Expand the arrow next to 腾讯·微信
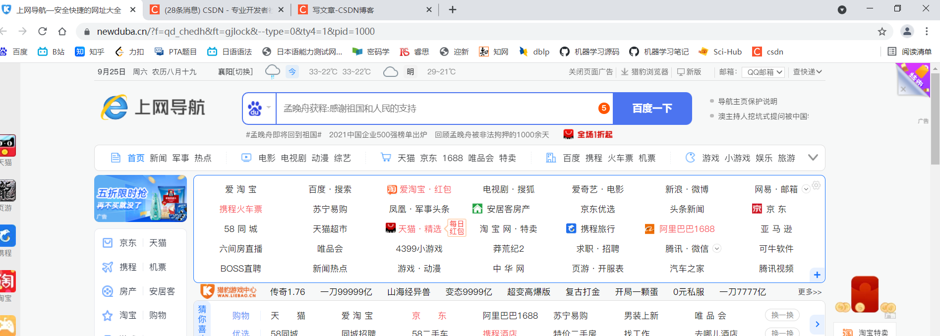The image size is (940, 336). click(x=717, y=248)
